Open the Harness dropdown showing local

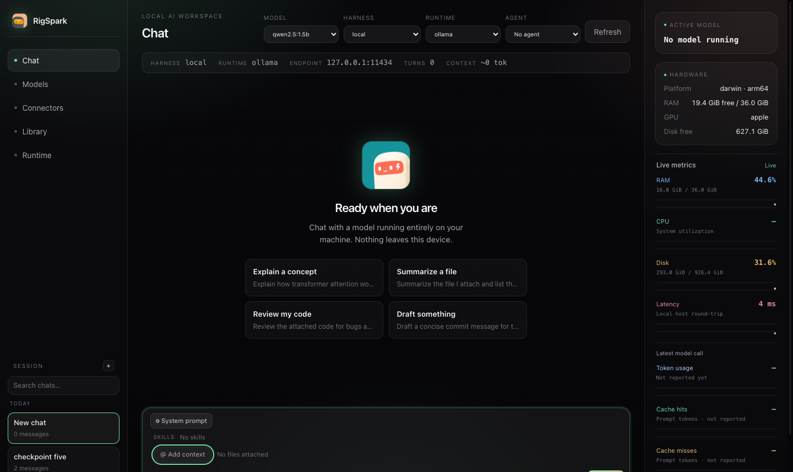[x=382, y=34]
